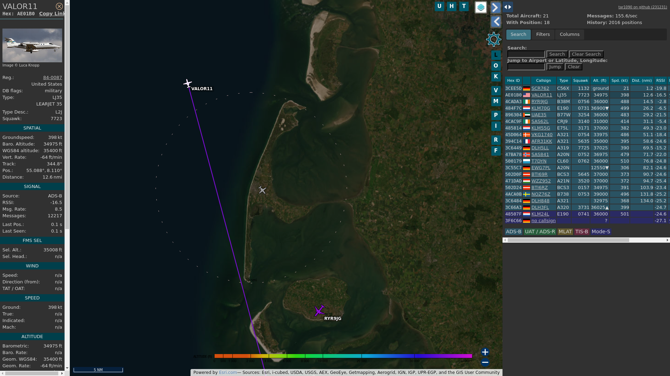Toggle the V map button

[496, 91]
